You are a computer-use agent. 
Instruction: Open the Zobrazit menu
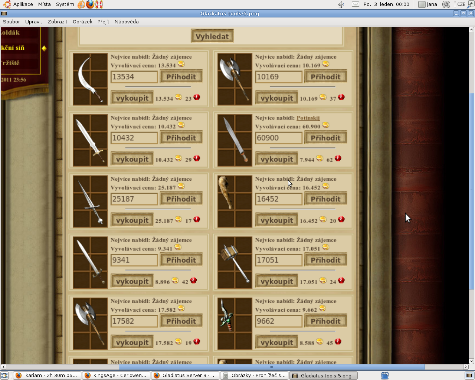[57, 22]
